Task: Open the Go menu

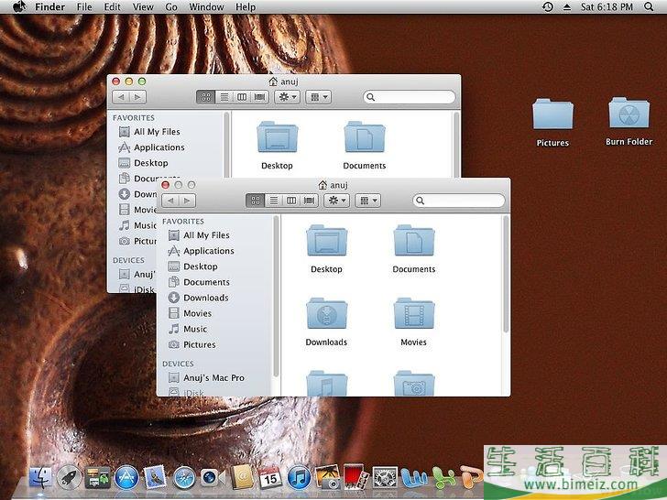Action: pos(171,6)
